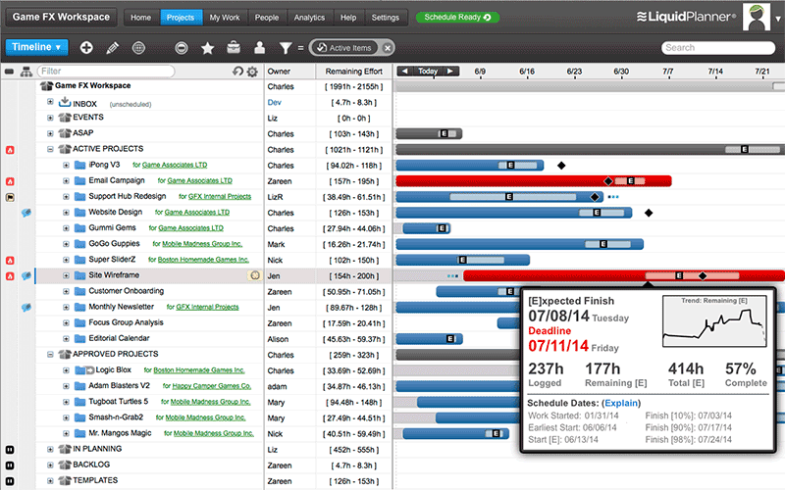Open the Settings tab

(385, 18)
